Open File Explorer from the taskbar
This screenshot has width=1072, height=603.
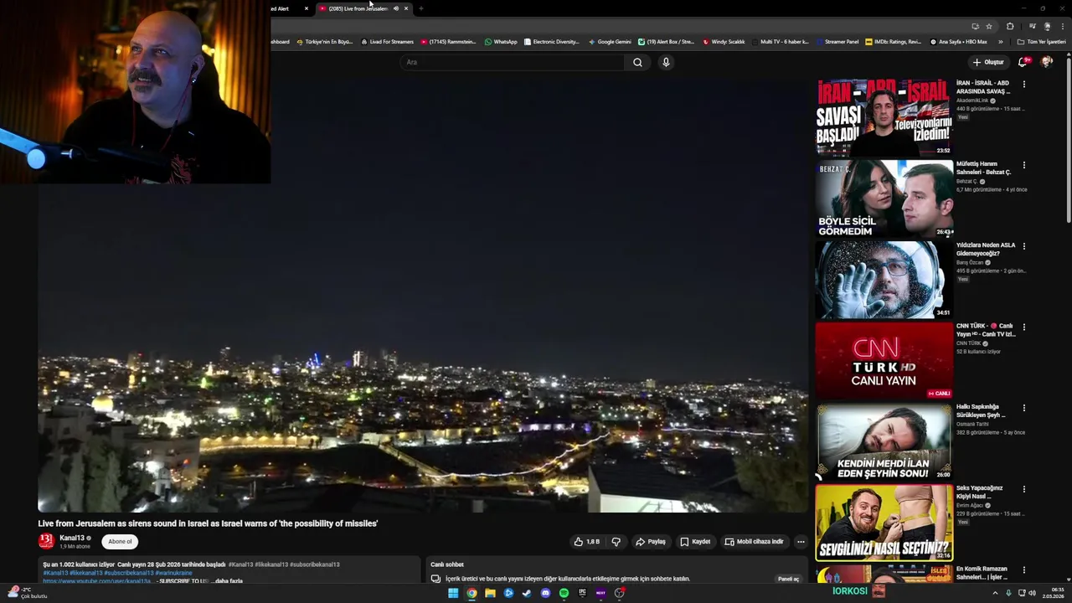(x=490, y=593)
